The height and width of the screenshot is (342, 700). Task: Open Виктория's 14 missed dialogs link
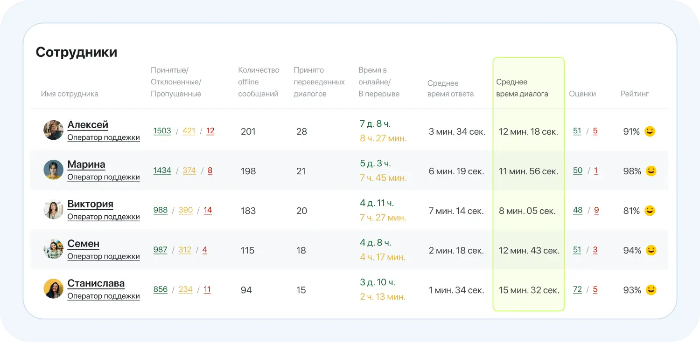208,210
